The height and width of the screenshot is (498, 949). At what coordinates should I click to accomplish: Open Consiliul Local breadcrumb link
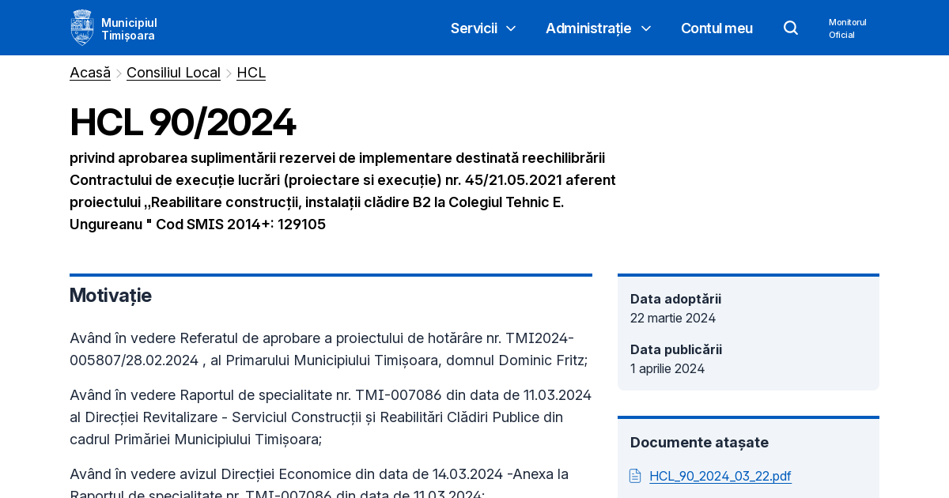click(x=173, y=73)
